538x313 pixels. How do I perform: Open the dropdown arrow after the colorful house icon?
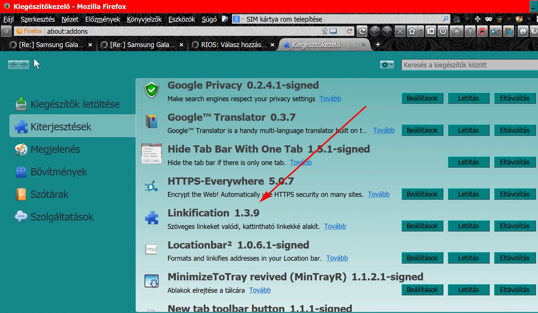509,19
